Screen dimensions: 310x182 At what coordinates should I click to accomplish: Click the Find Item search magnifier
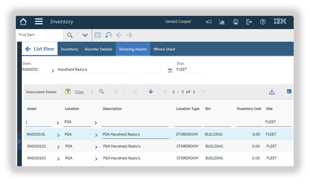tap(70, 35)
